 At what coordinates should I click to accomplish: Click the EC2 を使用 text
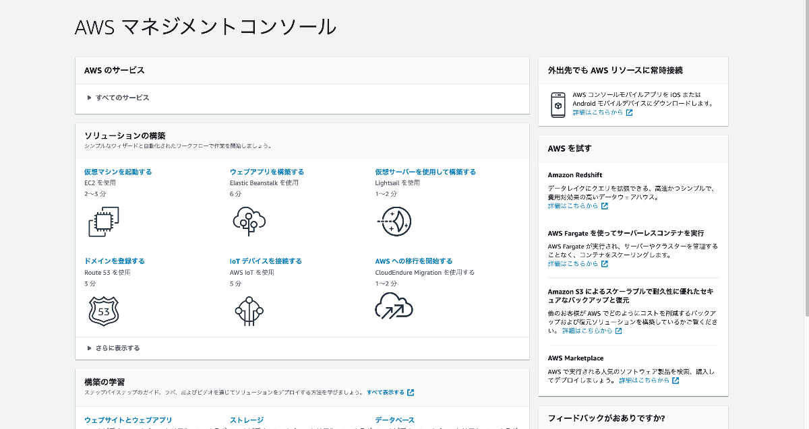click(100, 183)
